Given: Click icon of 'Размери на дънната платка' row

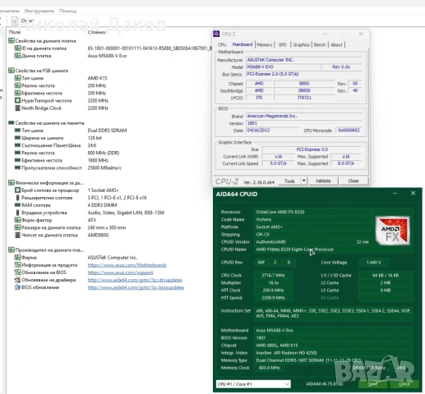Looking at the screenshot, I should point(17,227).
